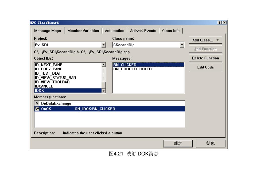This screenshot has height=193, width=257.
Task: Select ID_NEXT_PANE in Object IDs
Action: pyautogui.click(x=68, y=65)
